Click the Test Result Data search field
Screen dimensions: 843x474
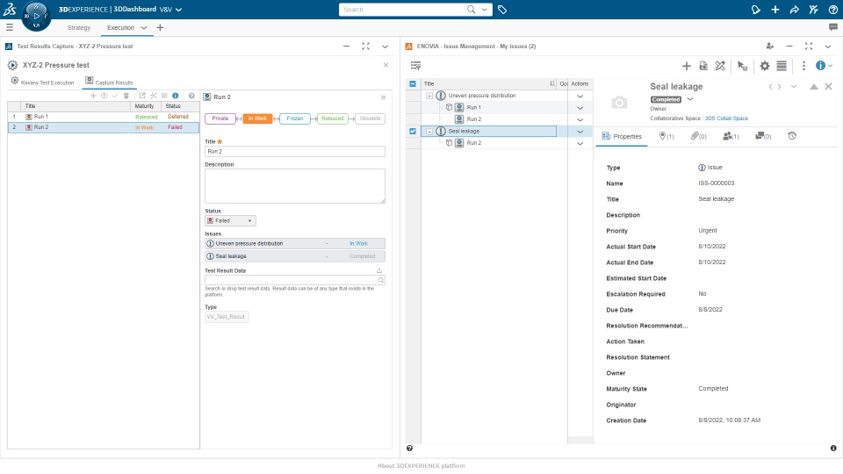coord(295,280)
